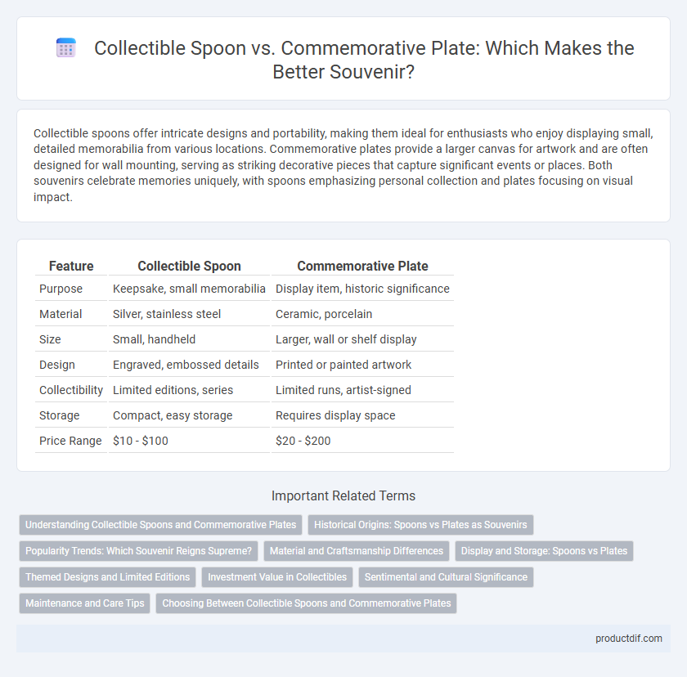Open Choosing Between Collectible Spoons and Commemorative Plates
Image resolution: width=687 pixels, height=677 pixels.
[x=306, y=603]
